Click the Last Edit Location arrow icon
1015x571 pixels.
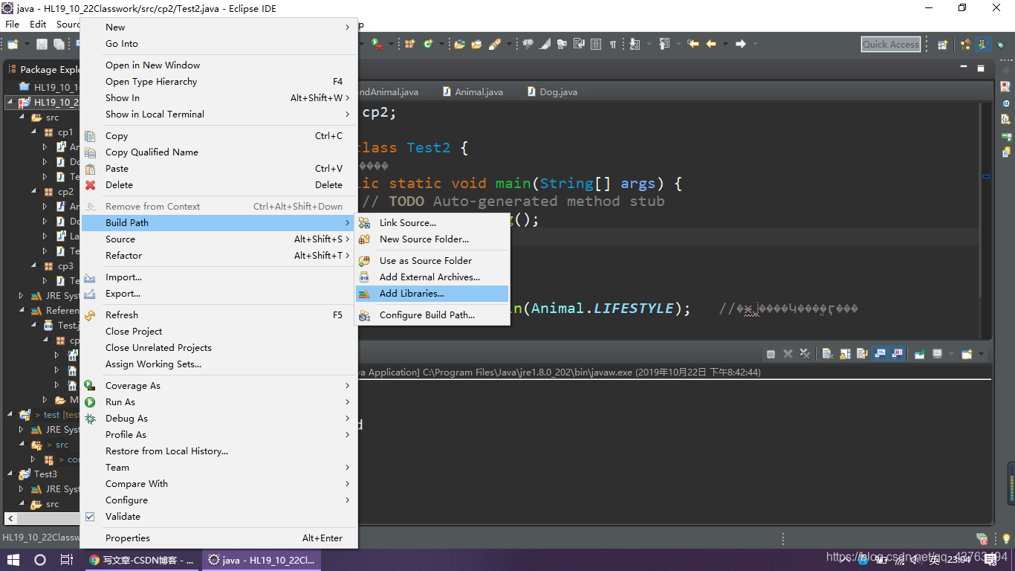[693, 44]
